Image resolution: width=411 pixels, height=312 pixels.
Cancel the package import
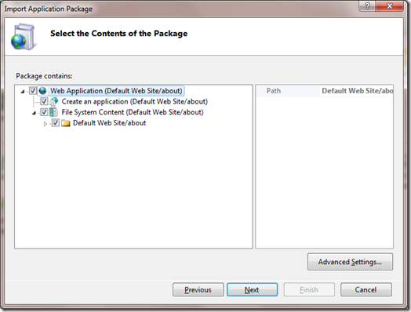(x=366, y=289)
